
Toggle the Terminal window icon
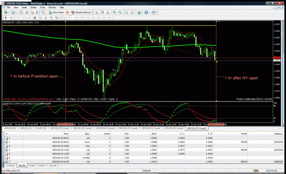[38, 12]
